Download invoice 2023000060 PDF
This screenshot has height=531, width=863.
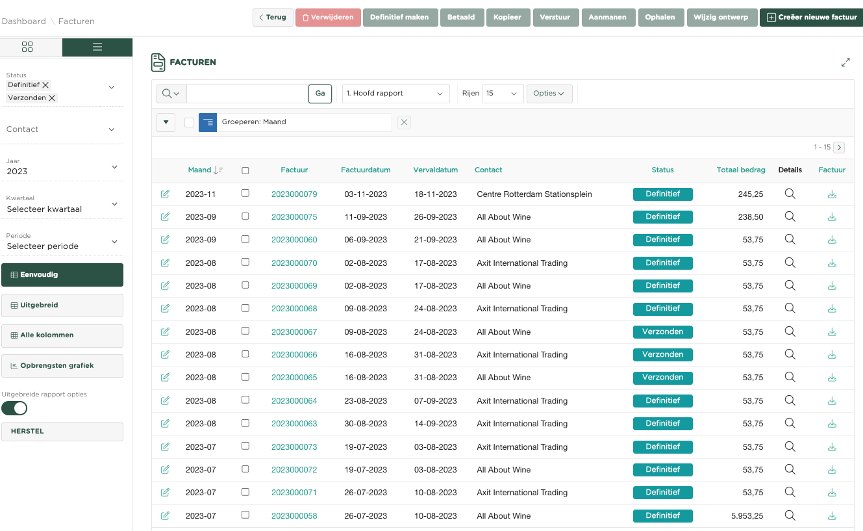[x=832, y=240]
